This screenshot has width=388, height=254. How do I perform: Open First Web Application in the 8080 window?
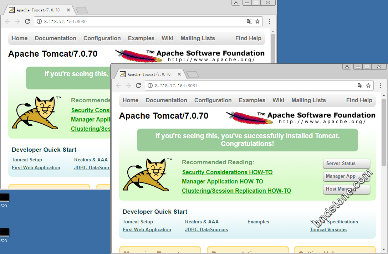click(x=36, y=167)
